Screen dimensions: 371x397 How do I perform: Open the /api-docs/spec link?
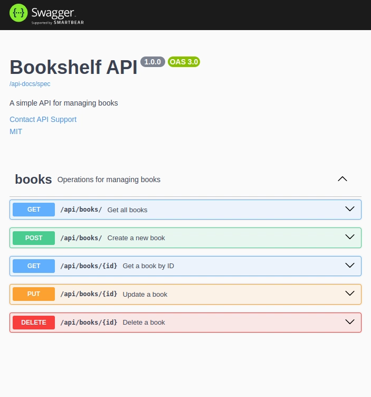(x=30, y=84)
